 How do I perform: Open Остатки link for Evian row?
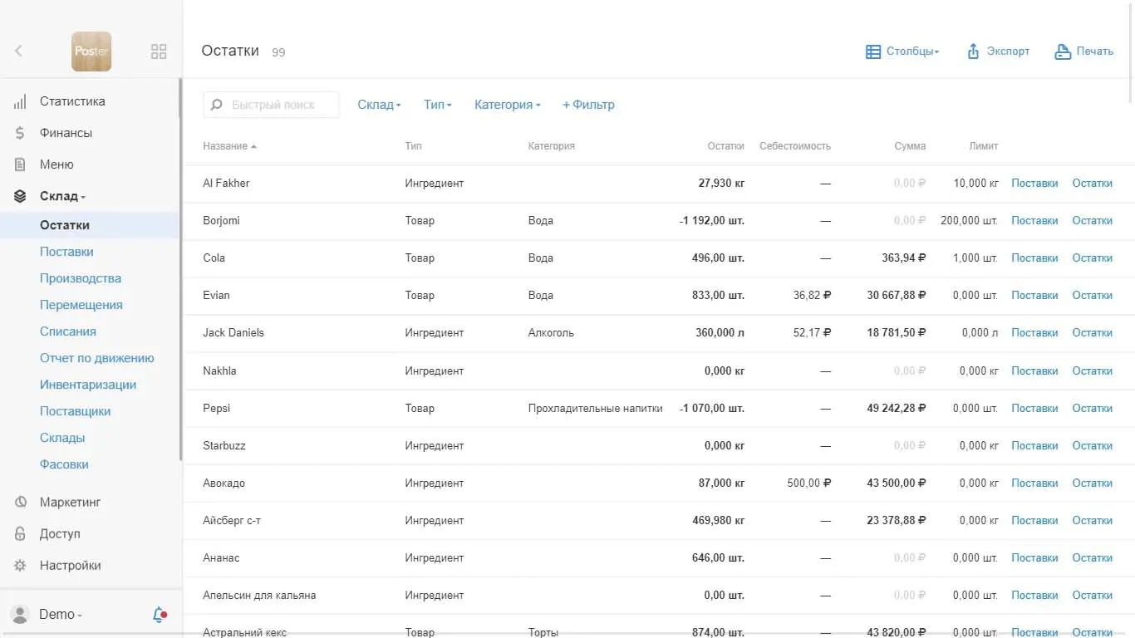point(1092,296)
